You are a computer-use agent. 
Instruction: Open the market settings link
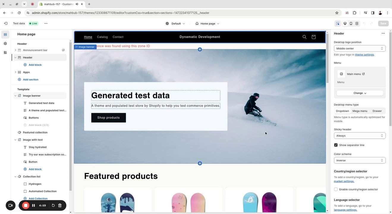click(x=344, y=181)
